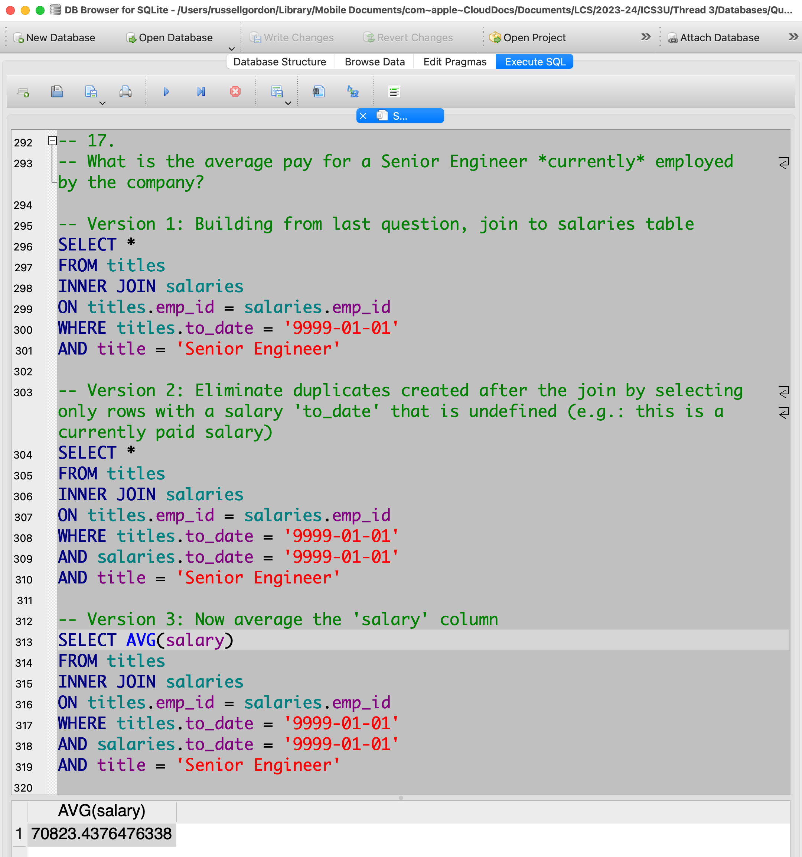Image resolution: width=802 pixels, height=857 pixels.
Task: Execute all SQL with the play icon
Action: click(167, 92)
